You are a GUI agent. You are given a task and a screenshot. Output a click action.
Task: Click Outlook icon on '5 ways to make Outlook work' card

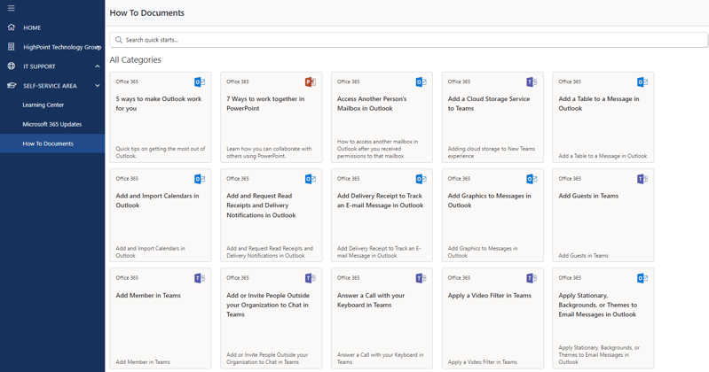click(x=200, y=81)
